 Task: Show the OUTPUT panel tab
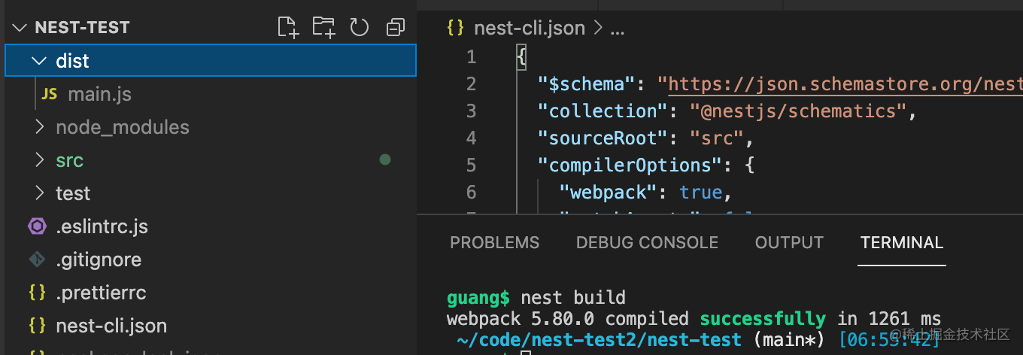point(789,243)
